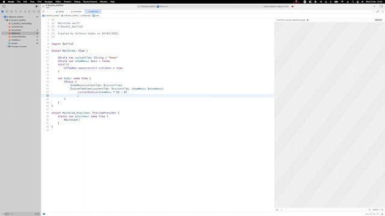Open the Edit menu
Screen dimensions: 385x216
[x=25, y=2]
